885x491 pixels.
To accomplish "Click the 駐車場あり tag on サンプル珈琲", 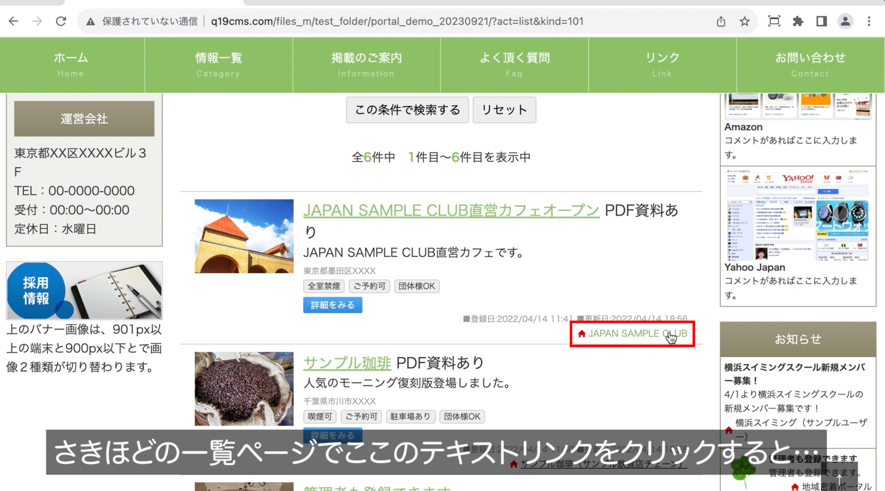I will pyautogui.click(x=411, y=416).
